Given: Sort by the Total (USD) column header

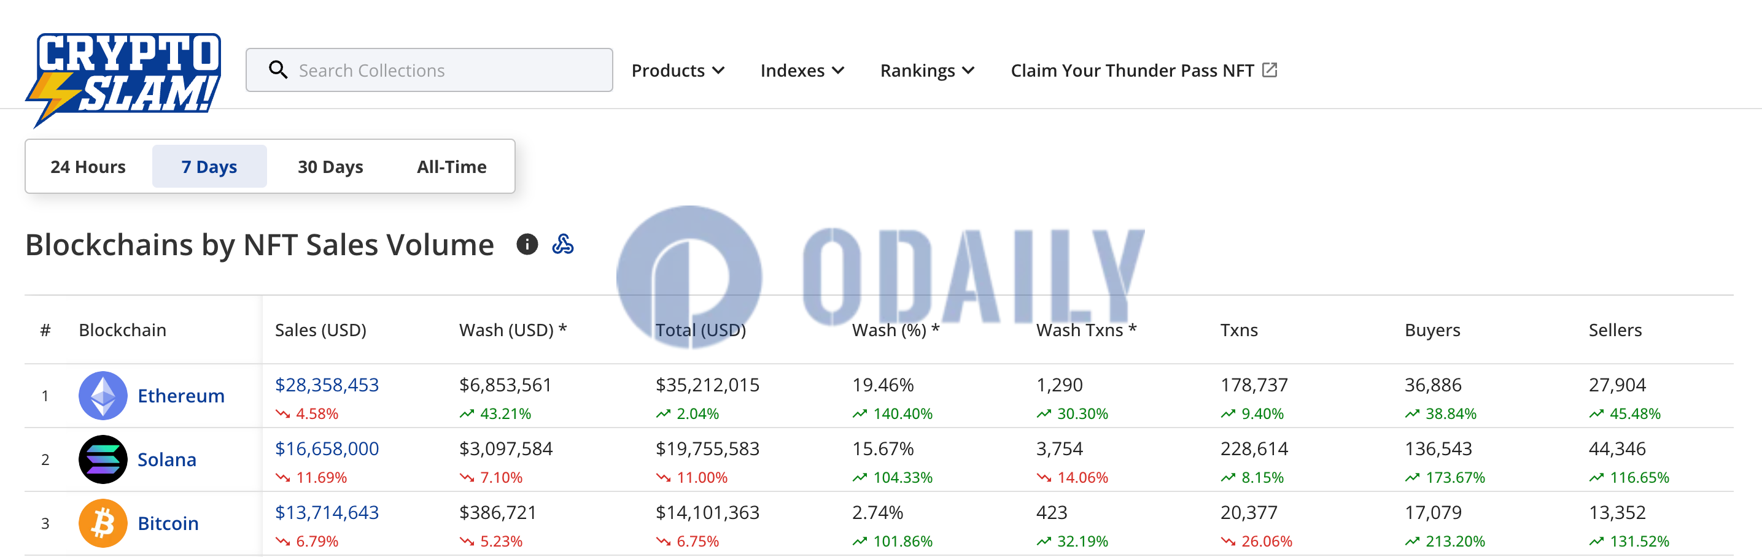Looking at the screenshot, I should point(701,330).
